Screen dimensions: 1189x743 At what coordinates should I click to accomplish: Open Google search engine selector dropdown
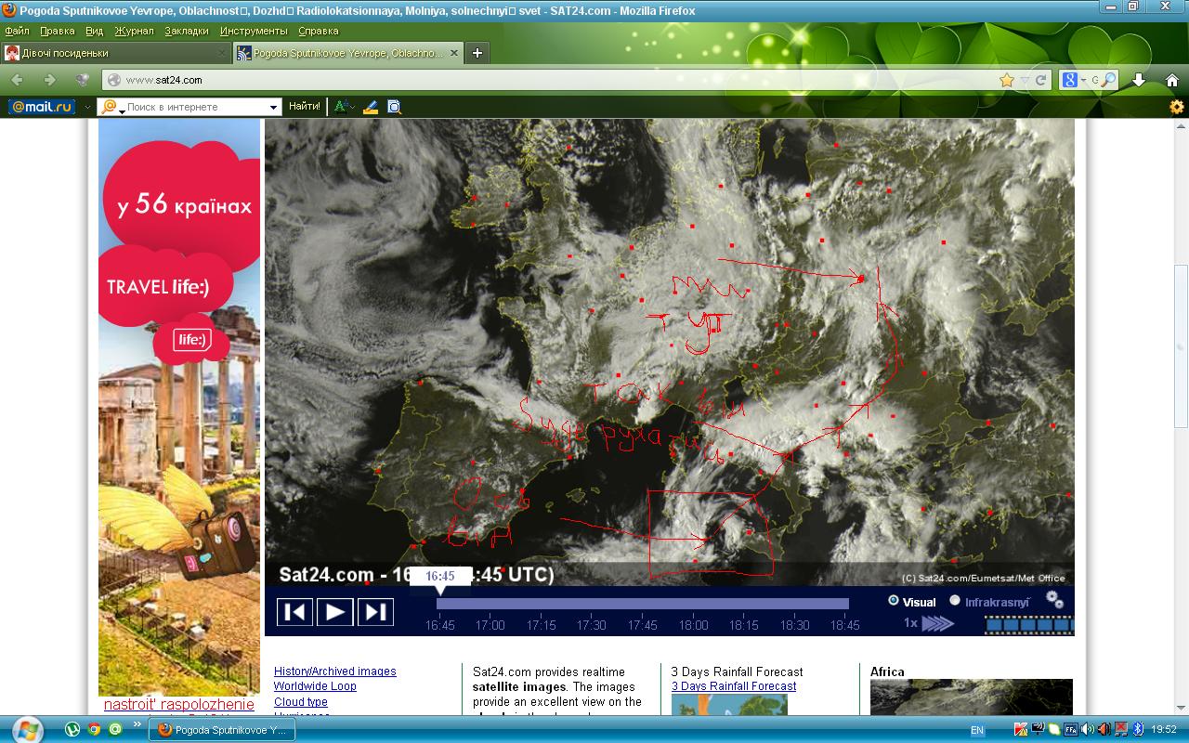click(x=1083, y=80)
